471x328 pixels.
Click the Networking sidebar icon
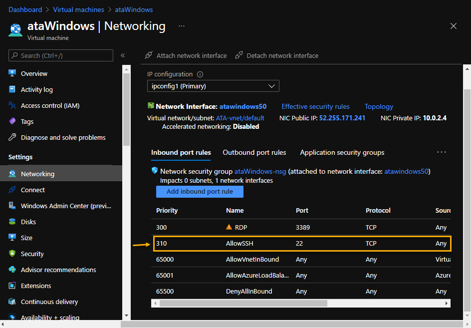pos(12,173)
